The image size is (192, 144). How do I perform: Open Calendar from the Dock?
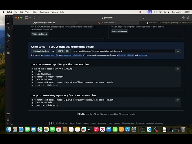pyautogui.click(x=59, y=129)
